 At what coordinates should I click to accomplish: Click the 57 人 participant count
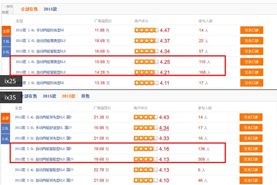click(x=203, y=51)
